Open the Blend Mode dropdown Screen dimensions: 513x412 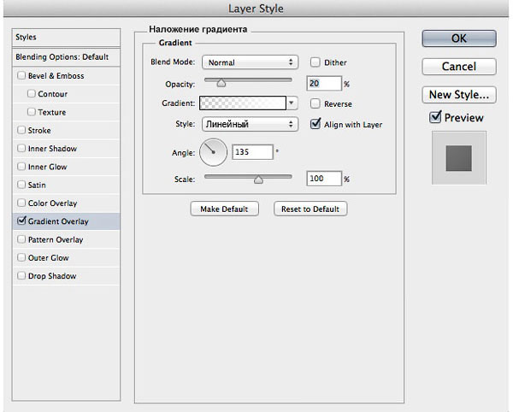point(250,62)
